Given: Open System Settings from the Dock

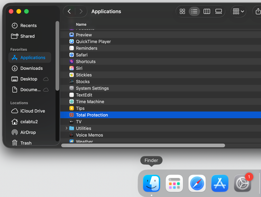Looking at the screenshot, I should click(242, 183).
